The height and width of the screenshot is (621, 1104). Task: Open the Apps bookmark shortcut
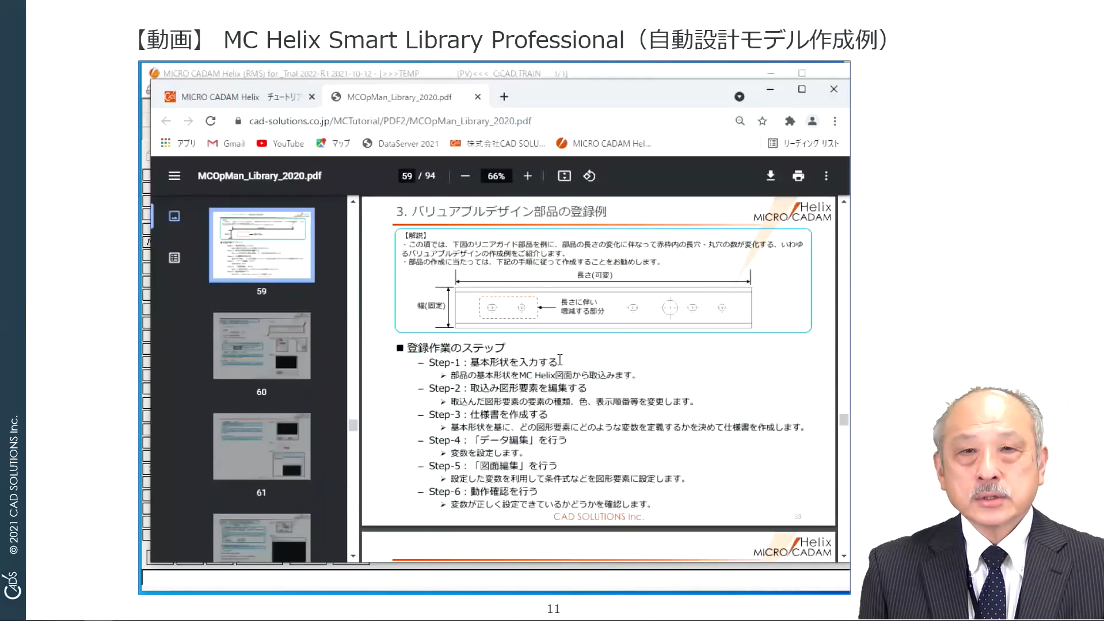(178, 143)
